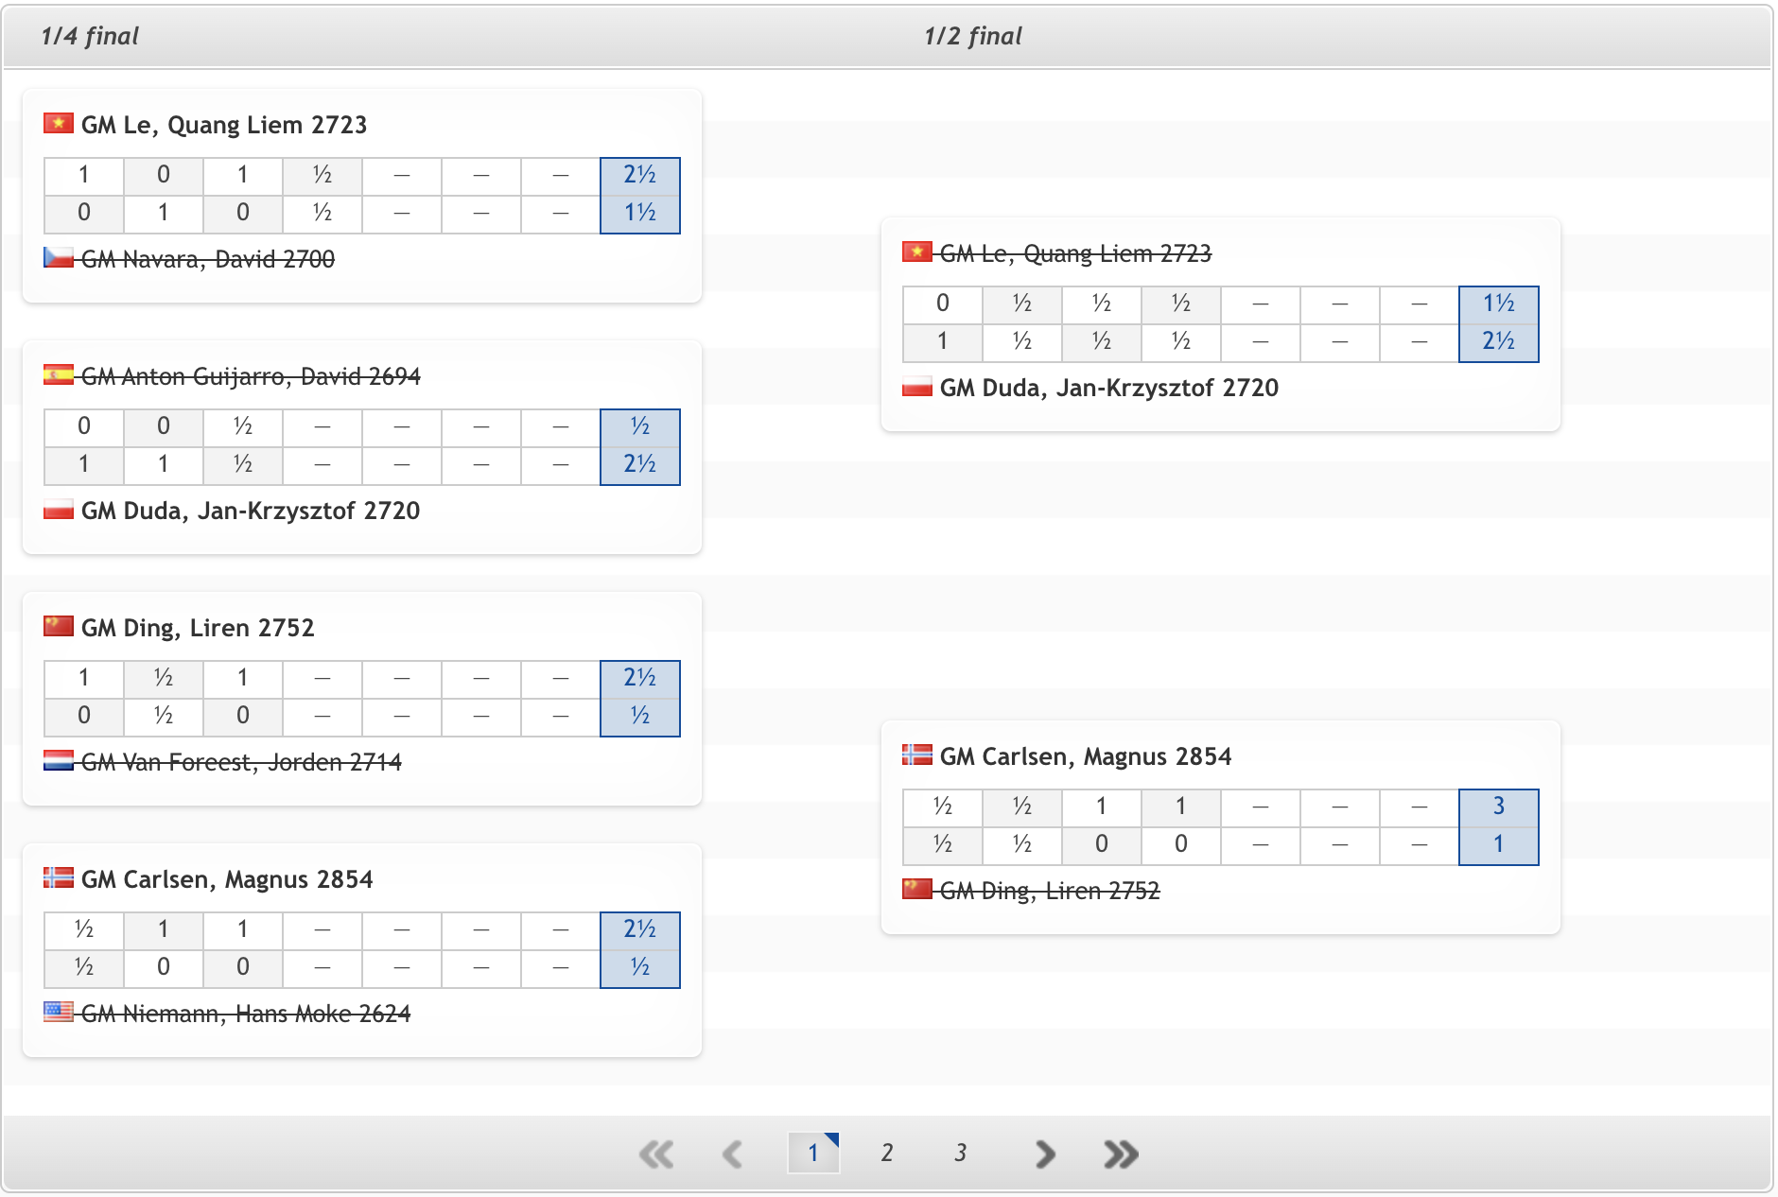Click Ding's 2½ total versus Van Foreest
The height and width of the screenshot is (1197, 1778).
[640, 679]
